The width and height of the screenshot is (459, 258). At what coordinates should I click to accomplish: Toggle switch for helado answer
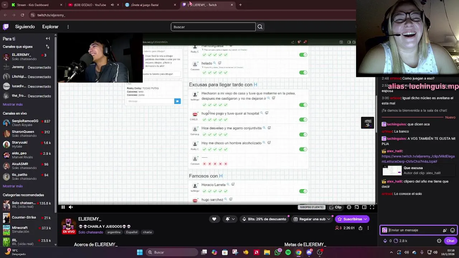(303, 72)
